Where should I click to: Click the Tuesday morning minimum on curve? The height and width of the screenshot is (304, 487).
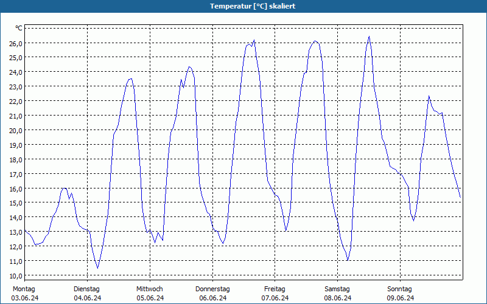point(97,268)
